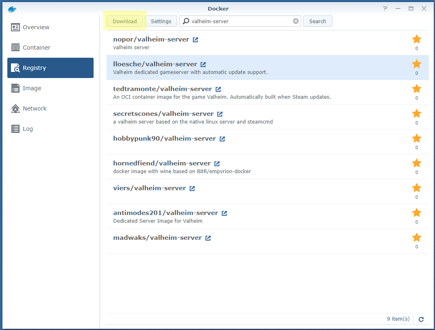The image size is (435, 330).
Task: Click the star icon for nopor/valheim-server
Action: [416, 39]
